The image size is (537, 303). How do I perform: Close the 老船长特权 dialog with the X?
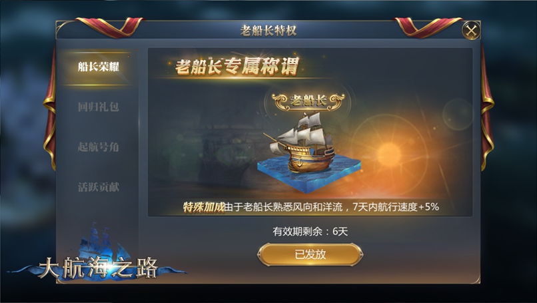[x=471, y=31]
